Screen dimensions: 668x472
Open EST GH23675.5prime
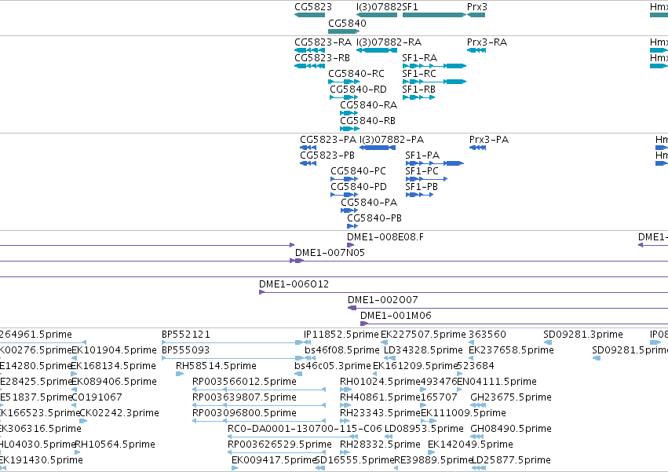pyautogui.click(x=478, y=405)
